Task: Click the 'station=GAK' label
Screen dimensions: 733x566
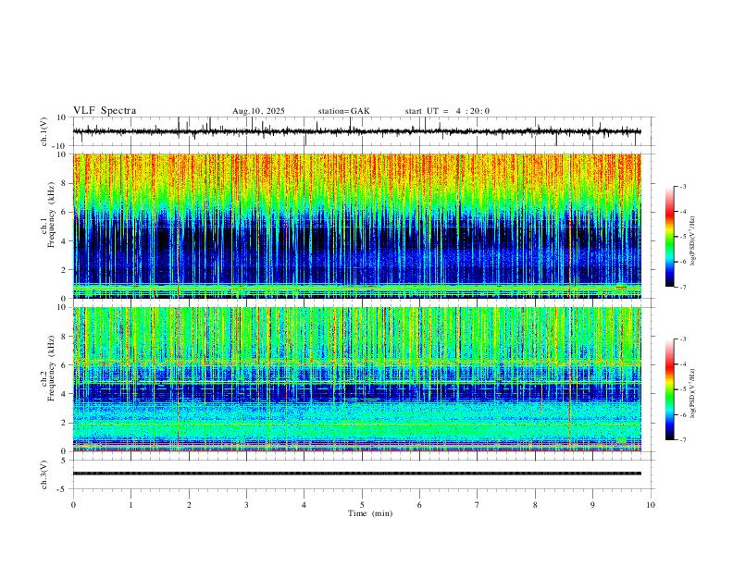Action: (x=344, y=111)
